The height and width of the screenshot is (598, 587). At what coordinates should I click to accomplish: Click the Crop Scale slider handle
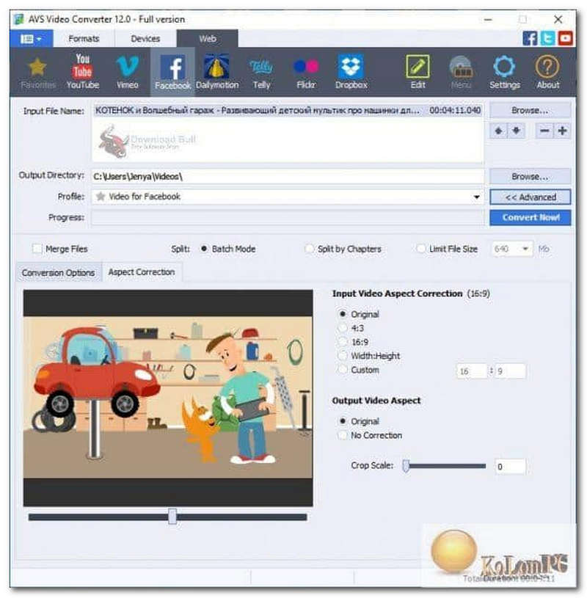click(x=405, y=466)
